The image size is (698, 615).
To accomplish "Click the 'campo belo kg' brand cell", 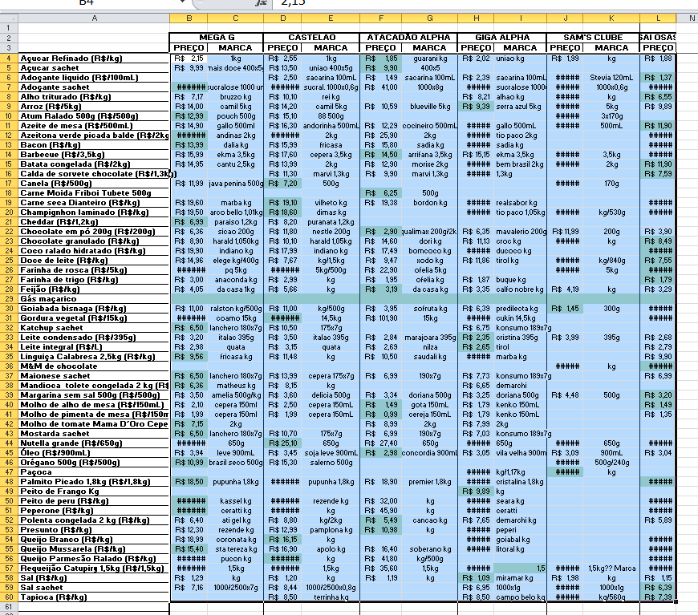I will pyautogui.click(x=521, y=597).
